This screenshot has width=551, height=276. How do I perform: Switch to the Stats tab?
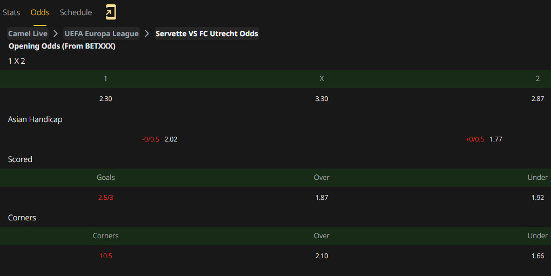point(11,12)
